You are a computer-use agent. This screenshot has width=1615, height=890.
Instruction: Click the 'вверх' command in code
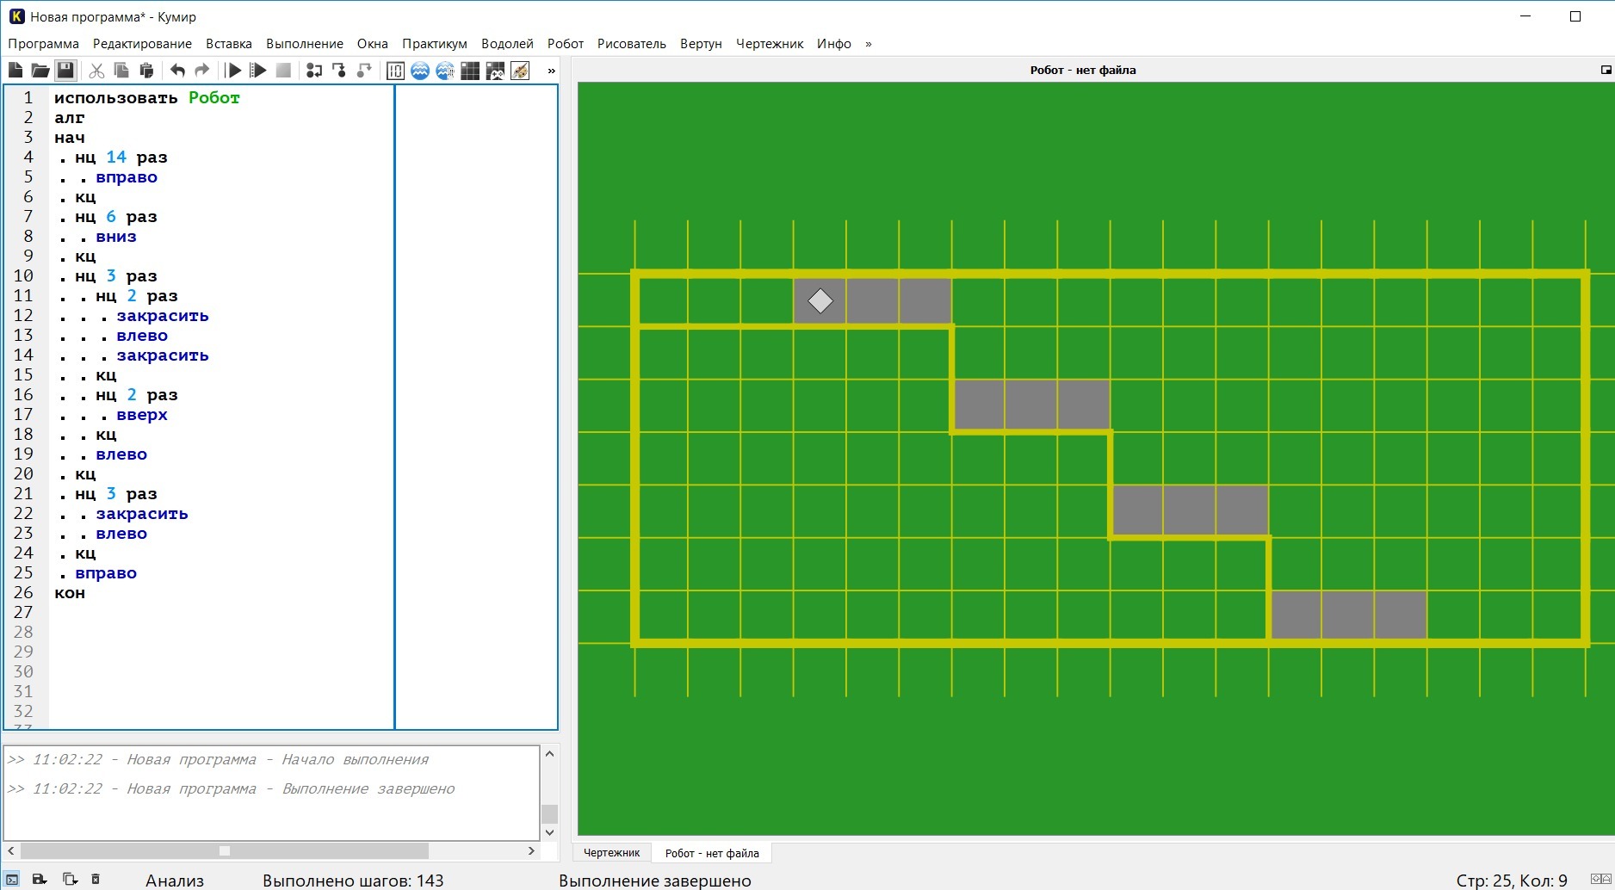(142, 415)
